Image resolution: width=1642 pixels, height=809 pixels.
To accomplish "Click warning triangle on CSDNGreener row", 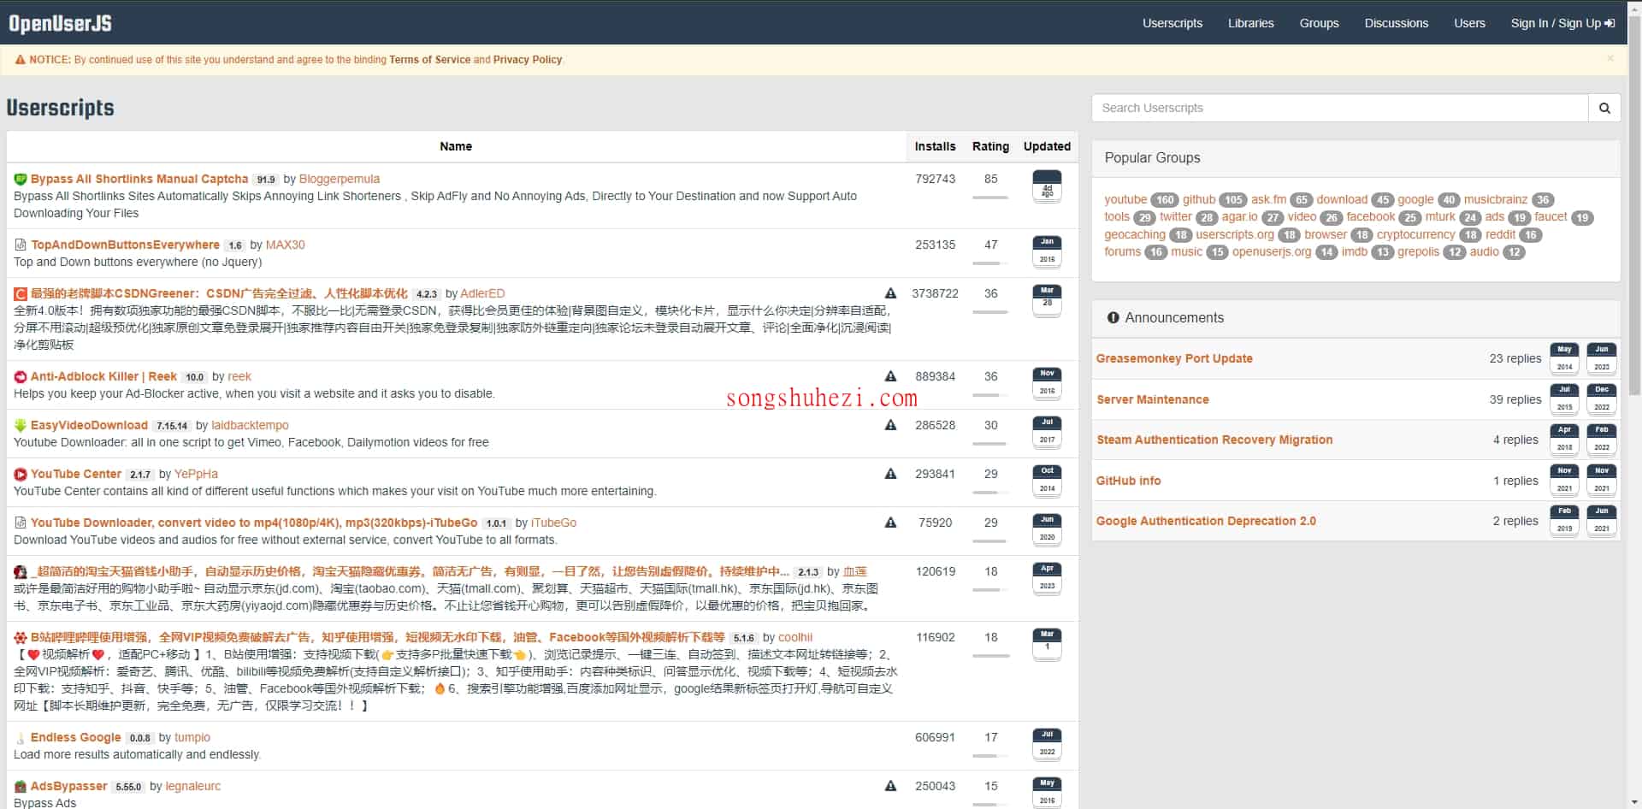I will coord(890,293).
